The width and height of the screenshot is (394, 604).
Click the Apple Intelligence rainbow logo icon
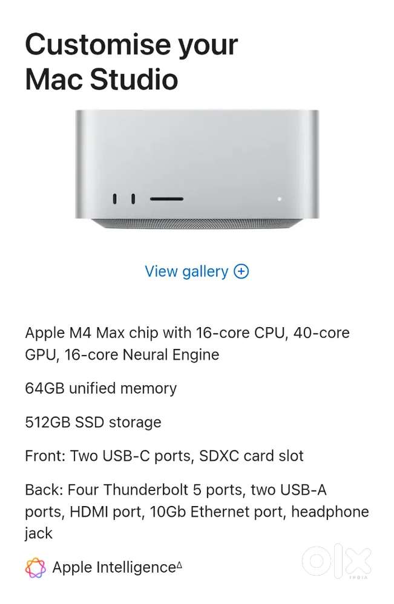point(35,567)
